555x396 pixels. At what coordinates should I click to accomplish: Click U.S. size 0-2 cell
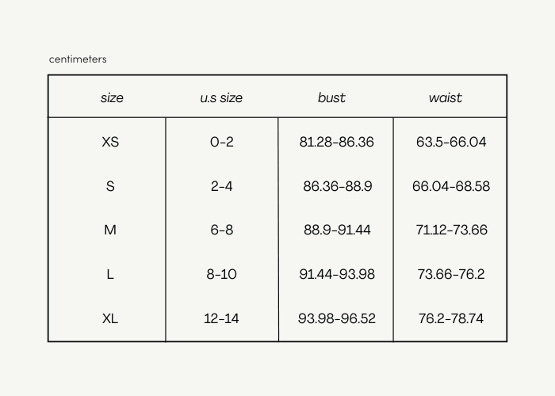[221, 143]
